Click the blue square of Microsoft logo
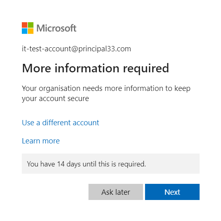221x221 pixels. tap(25, 31)
